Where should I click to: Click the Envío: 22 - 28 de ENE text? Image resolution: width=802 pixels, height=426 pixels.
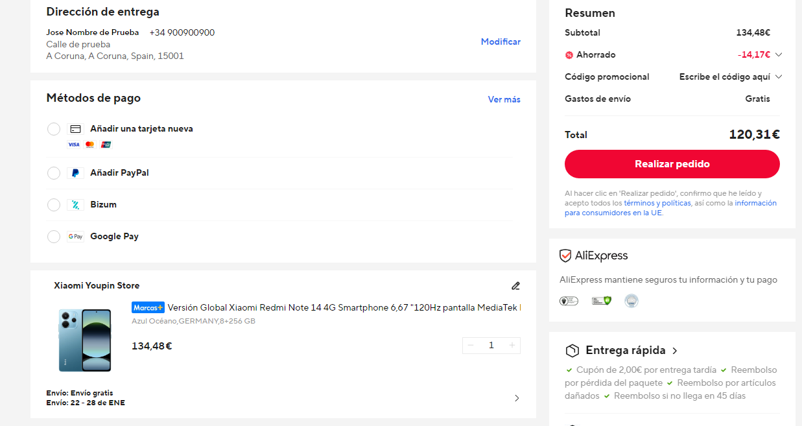tap(86, 403)
